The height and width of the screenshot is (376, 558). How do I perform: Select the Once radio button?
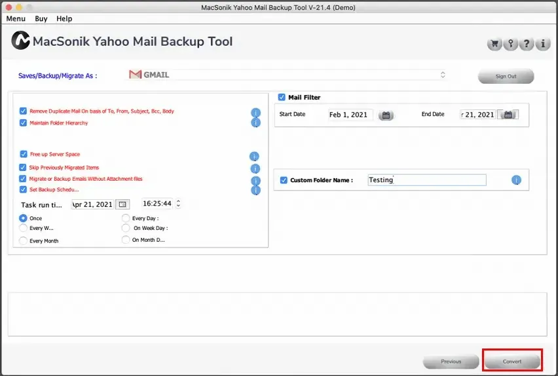tap(23, 218)
